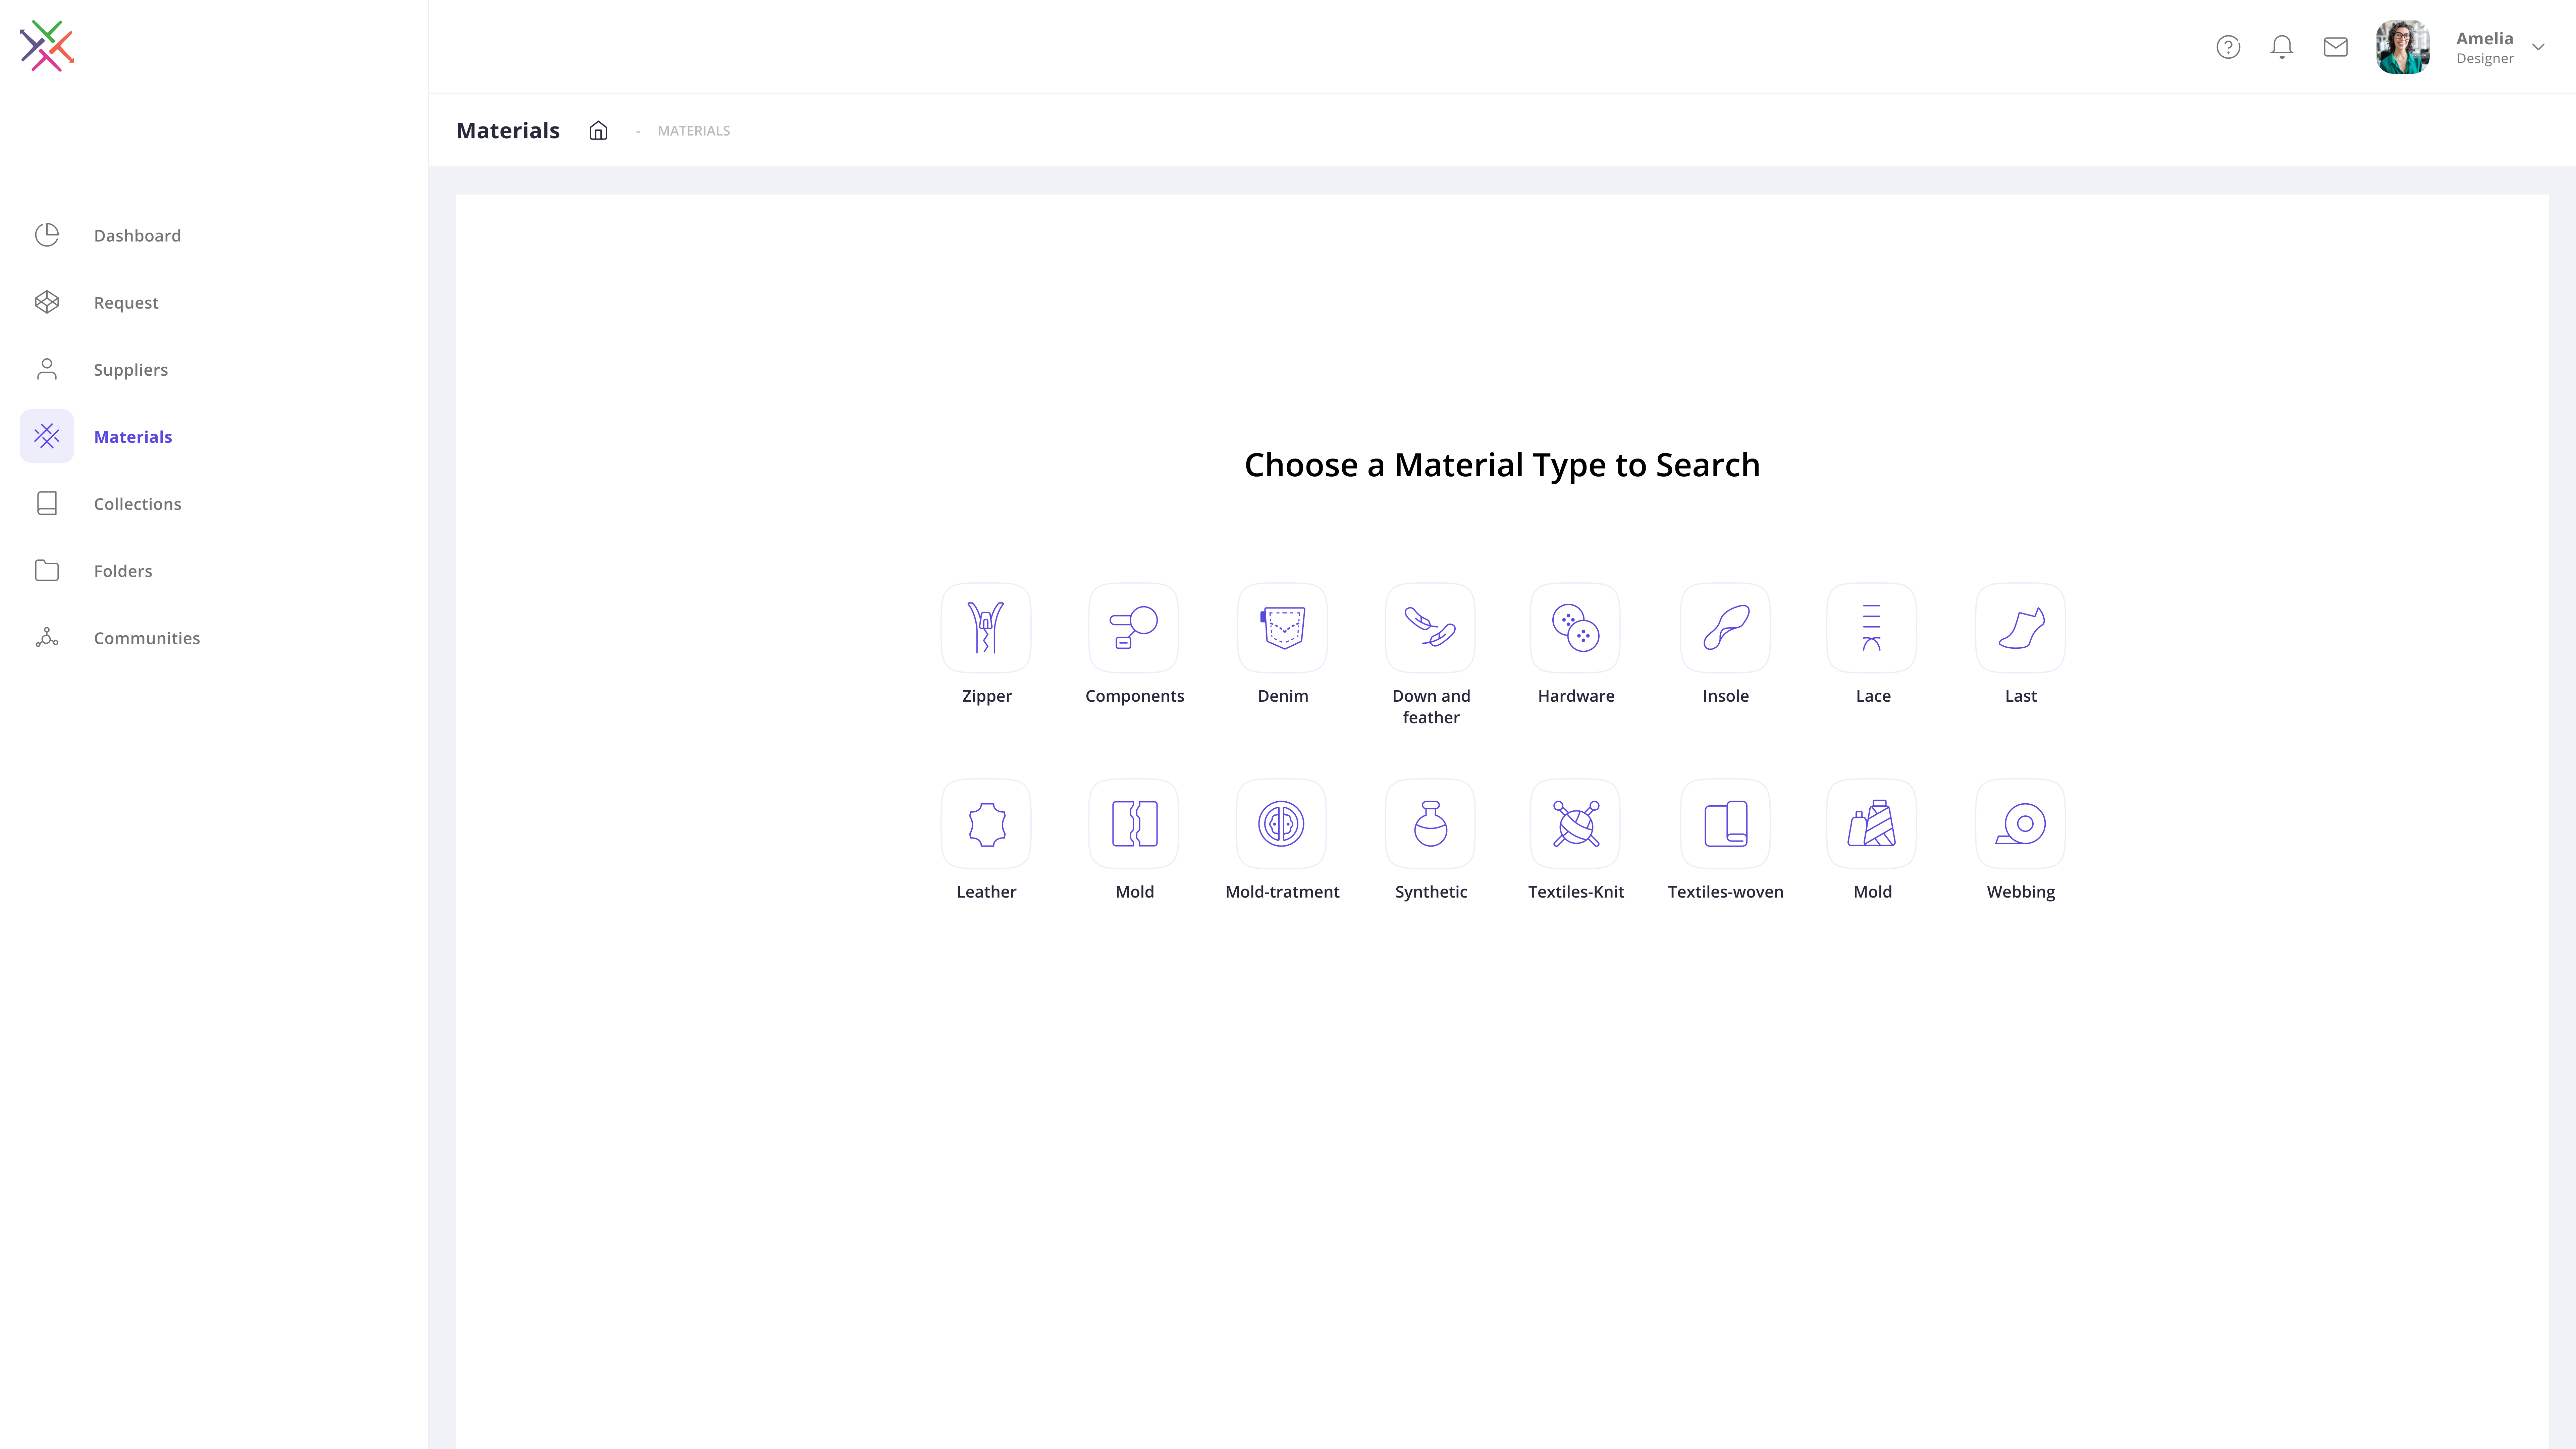The height and width of the screenshot is (1449, 2576).
Task: Choose the Textiles-woven fabric roll icon
Action: 1725,824
